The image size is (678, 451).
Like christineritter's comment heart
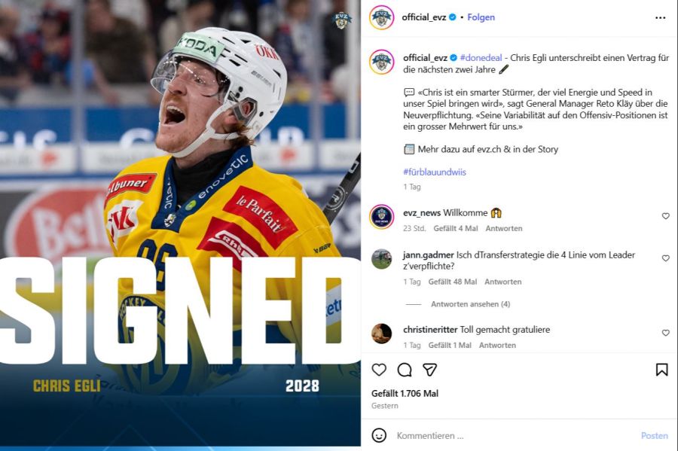(x=666, y=333)
